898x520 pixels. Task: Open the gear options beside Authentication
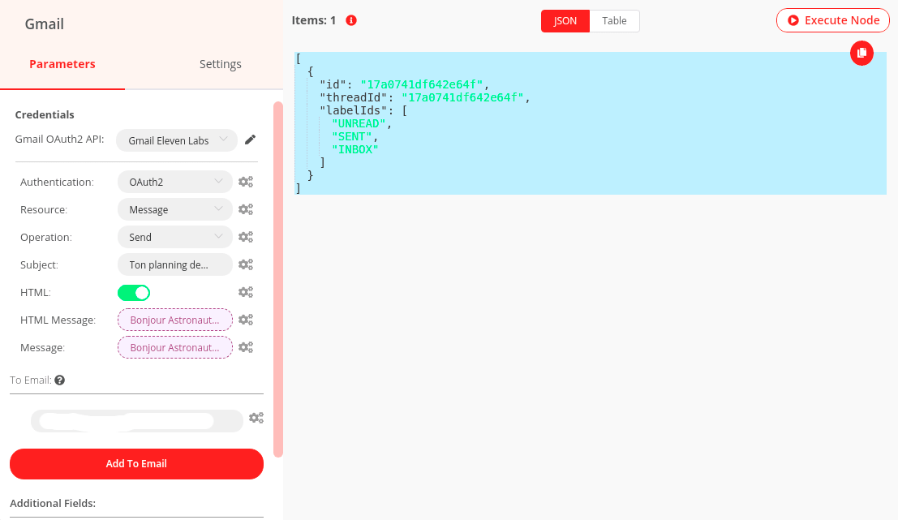click(246, 182)
